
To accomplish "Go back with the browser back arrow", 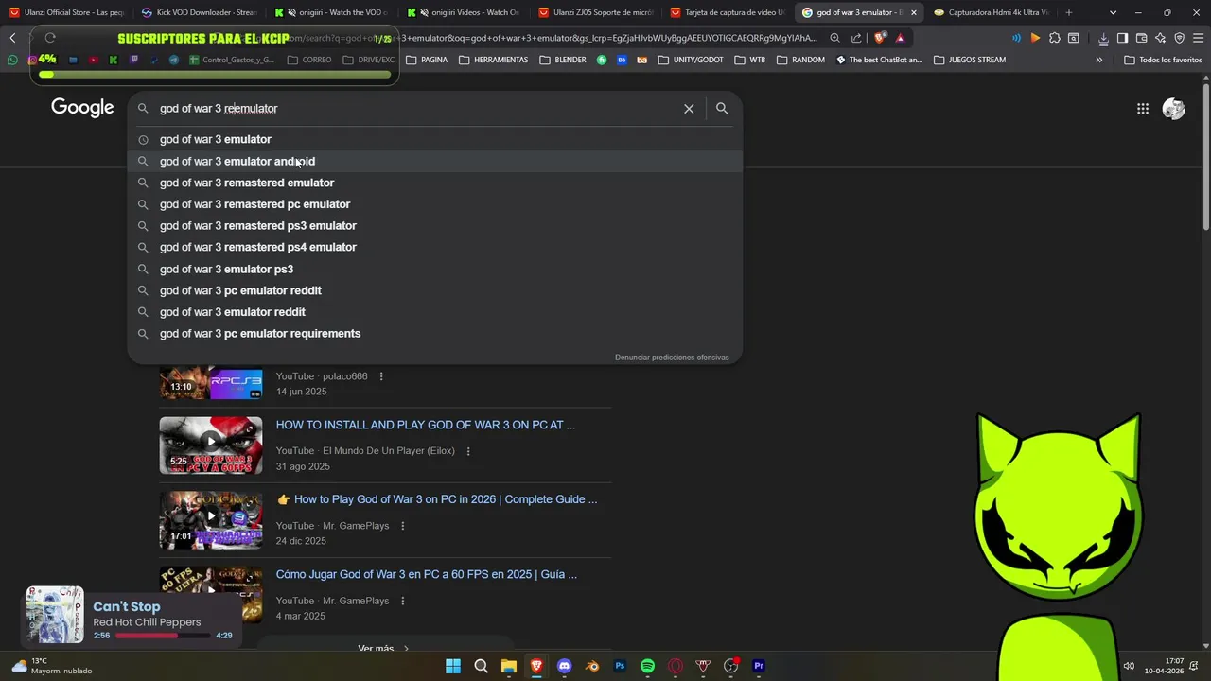I will tap(12, 38).
